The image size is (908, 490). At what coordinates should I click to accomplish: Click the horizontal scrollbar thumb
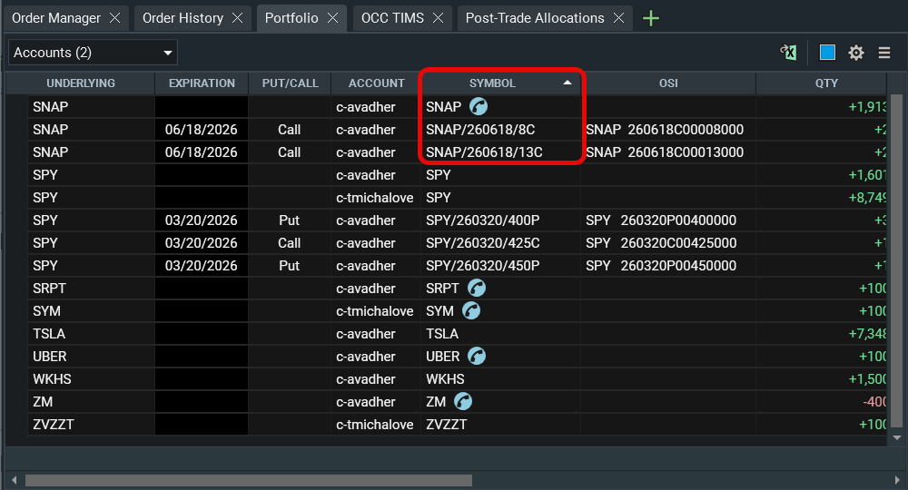(248, 480)
